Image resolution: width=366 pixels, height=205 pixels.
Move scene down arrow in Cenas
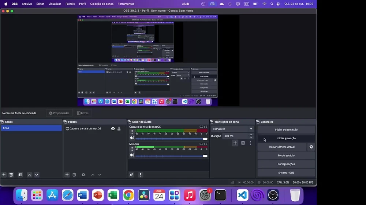click(x=37, y=175)
